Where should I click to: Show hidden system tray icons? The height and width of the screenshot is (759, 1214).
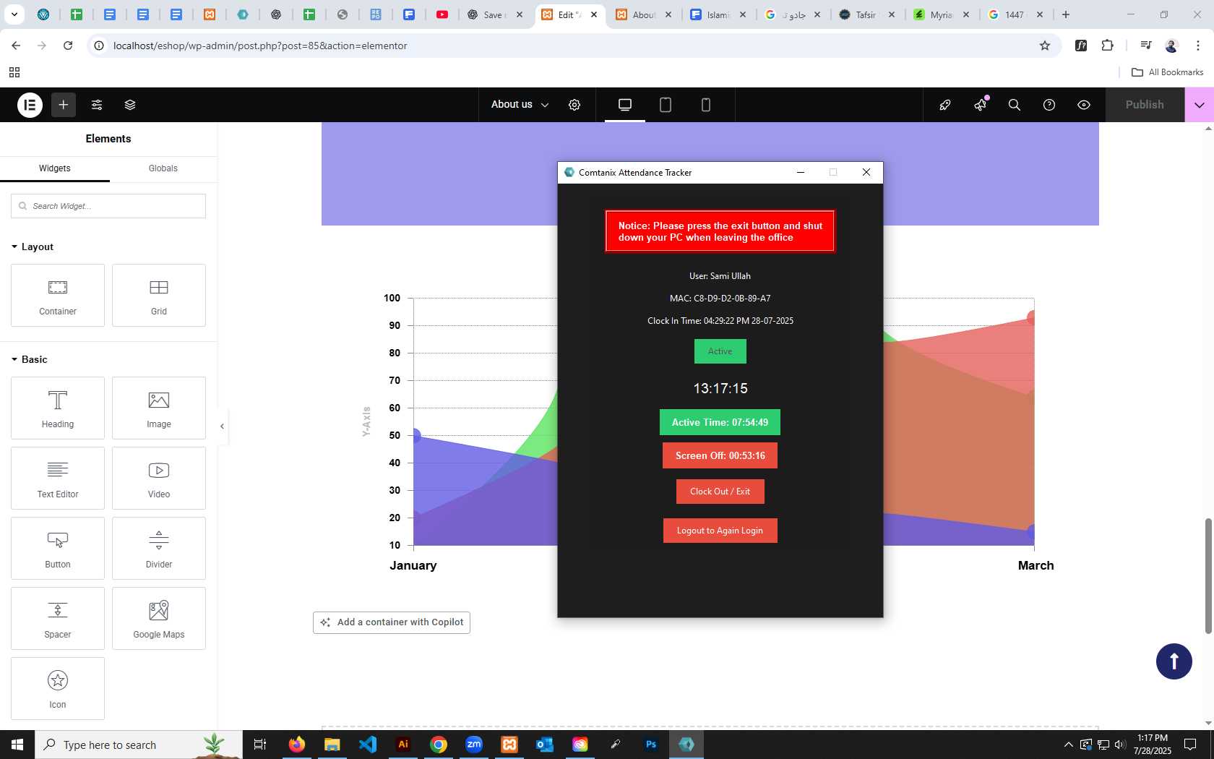[1068, 745]
